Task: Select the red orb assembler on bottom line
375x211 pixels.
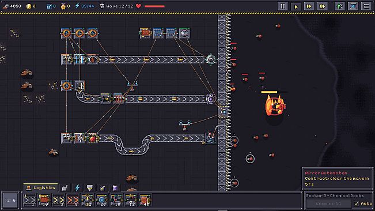Action: [x=93, y=138]
